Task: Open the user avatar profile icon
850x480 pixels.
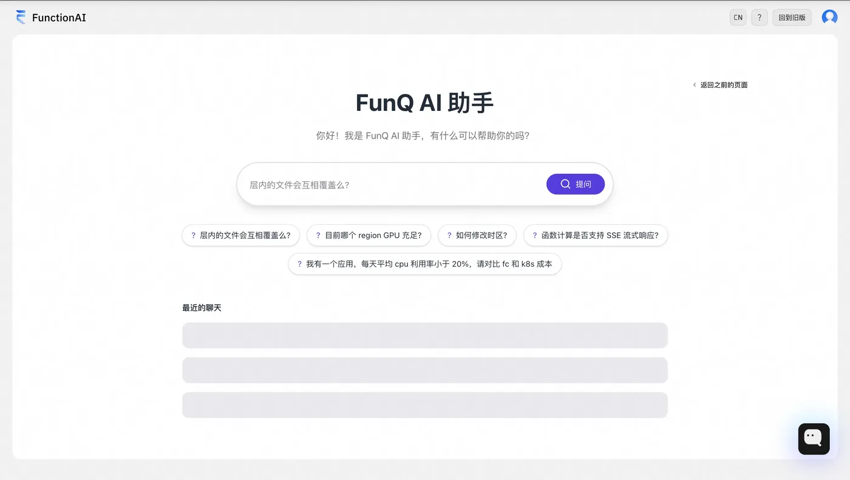Action: pyautogui.click(x=829, y=18)
